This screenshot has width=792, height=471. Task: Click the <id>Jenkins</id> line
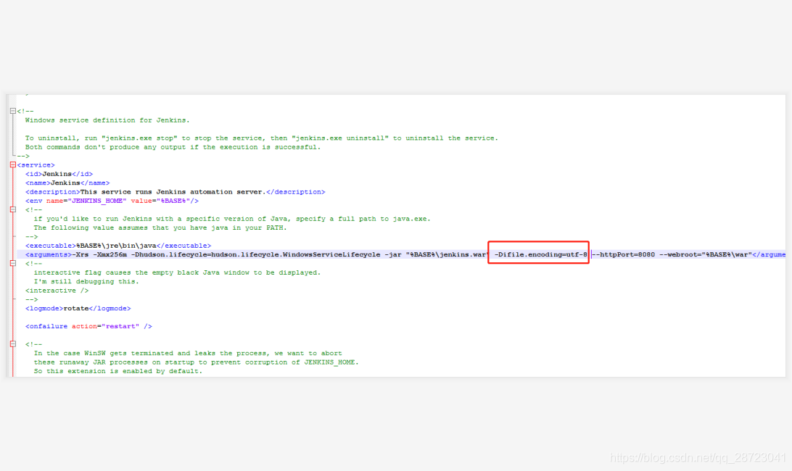pos(59,174)
